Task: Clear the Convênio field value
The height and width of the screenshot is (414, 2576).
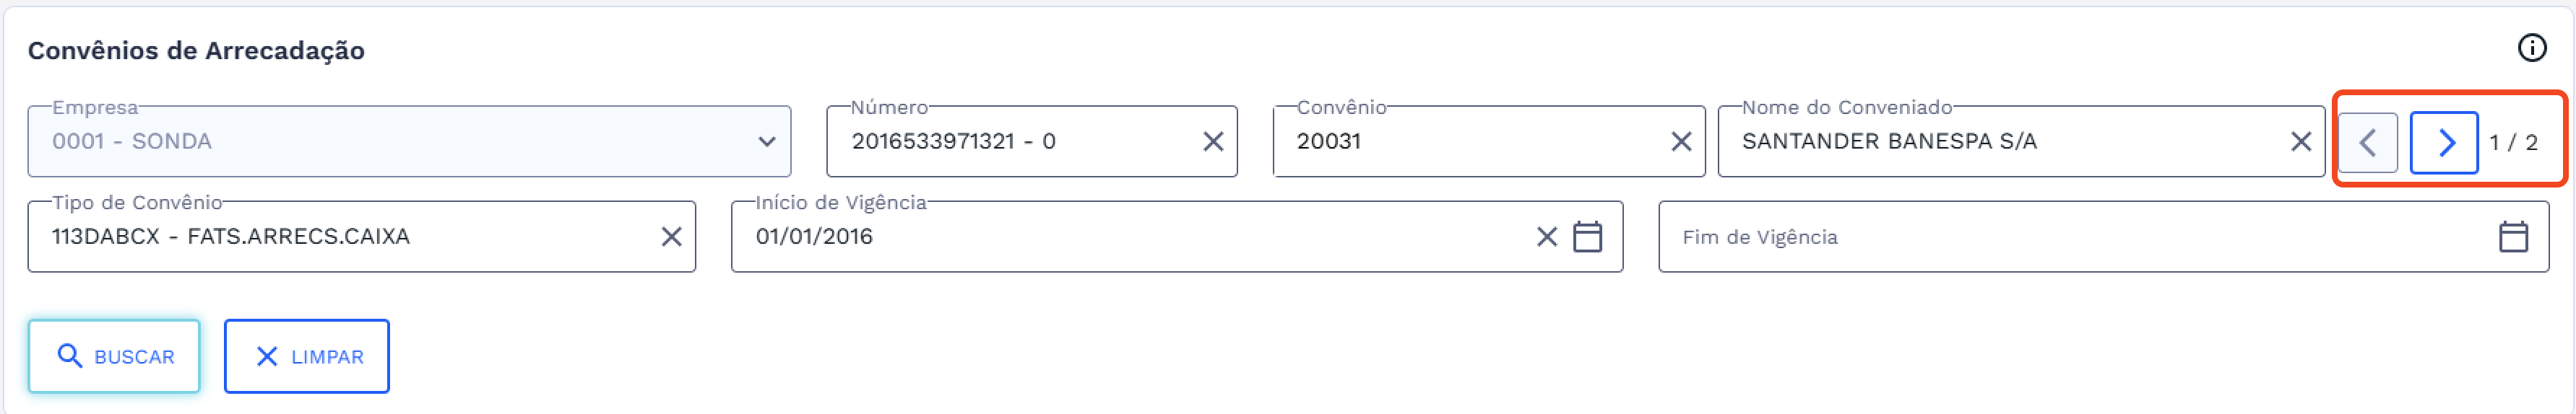Action: 1681,141
